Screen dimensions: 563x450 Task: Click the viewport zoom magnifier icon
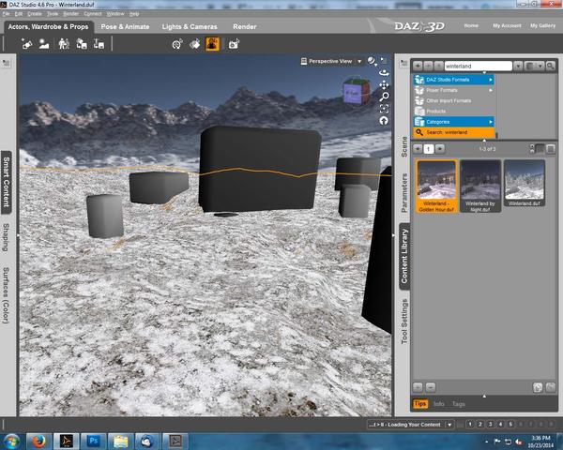[x=384, y=97]
